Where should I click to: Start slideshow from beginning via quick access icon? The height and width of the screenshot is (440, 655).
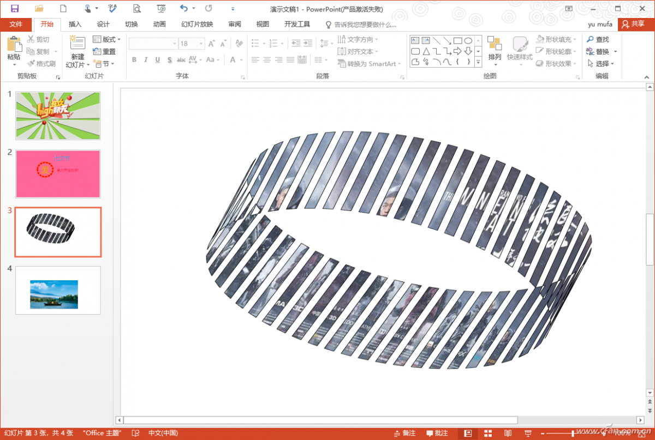[161, 9]
